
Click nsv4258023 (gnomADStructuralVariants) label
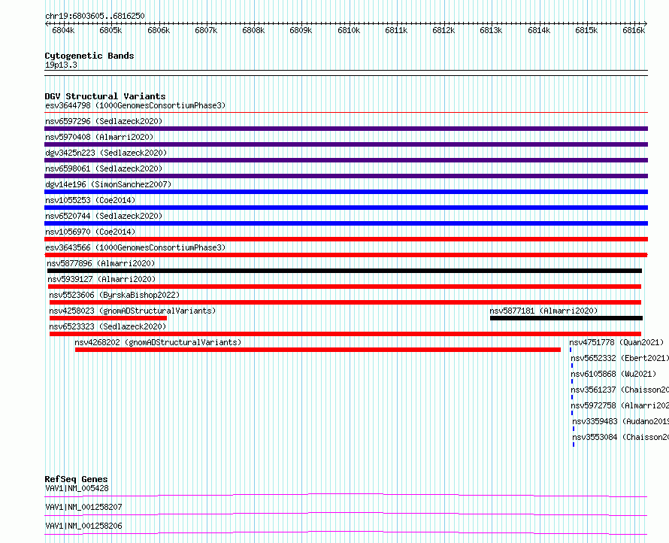[x=132, y=311]
